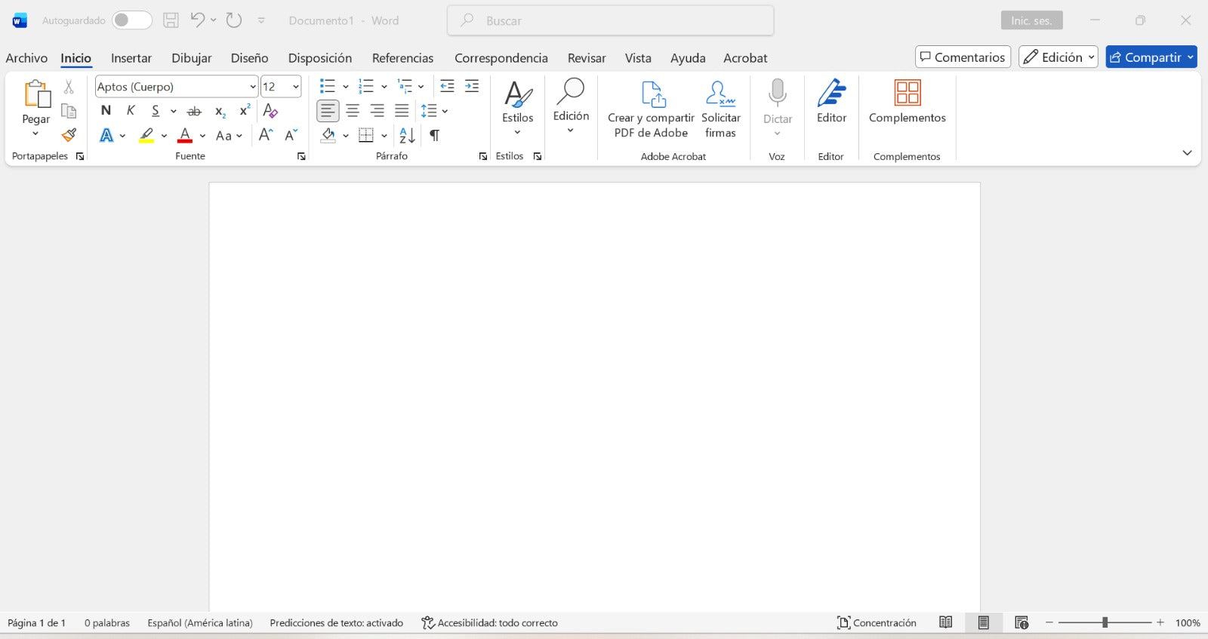The height and width of the screenshot is (639, 1208).
Task: Click the Redo arrow icon
Action: click(234, 20)
